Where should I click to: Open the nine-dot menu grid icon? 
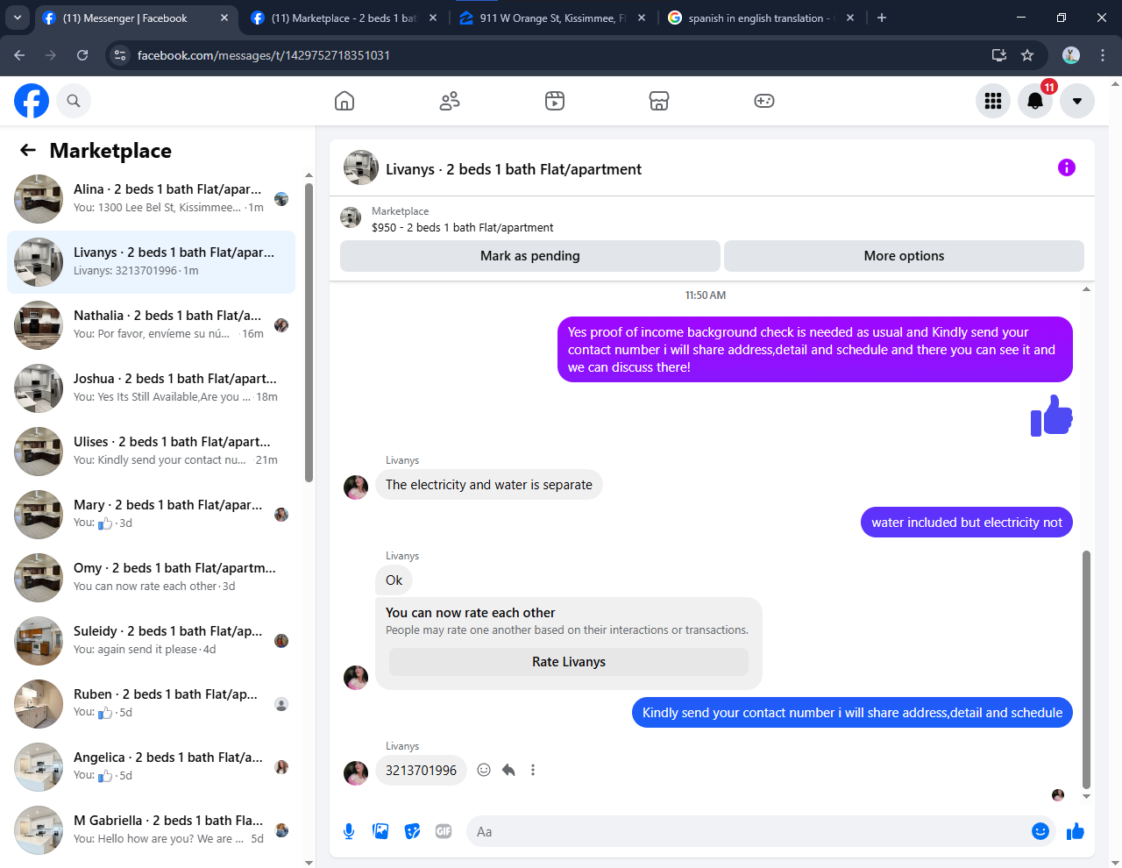click(x=993, y=101)
